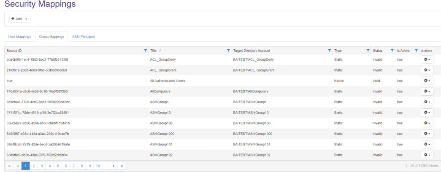Select the AllComputers row
This screenshot has height=172, width=441.
169,91
